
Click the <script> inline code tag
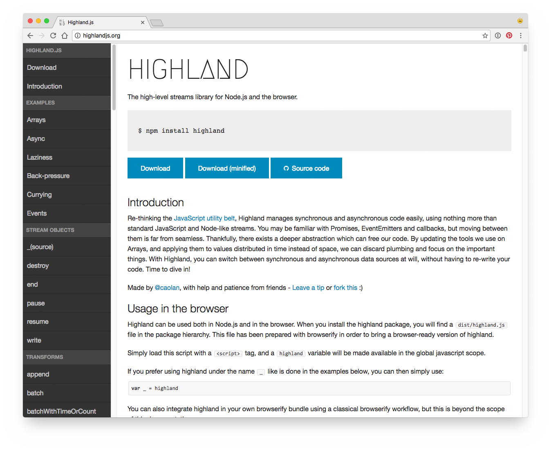(x=228, y=354)
